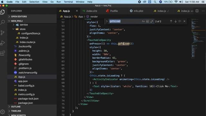The image size is (206, 116).
Task: Close the App.js tab
Action: coord(77,11)
